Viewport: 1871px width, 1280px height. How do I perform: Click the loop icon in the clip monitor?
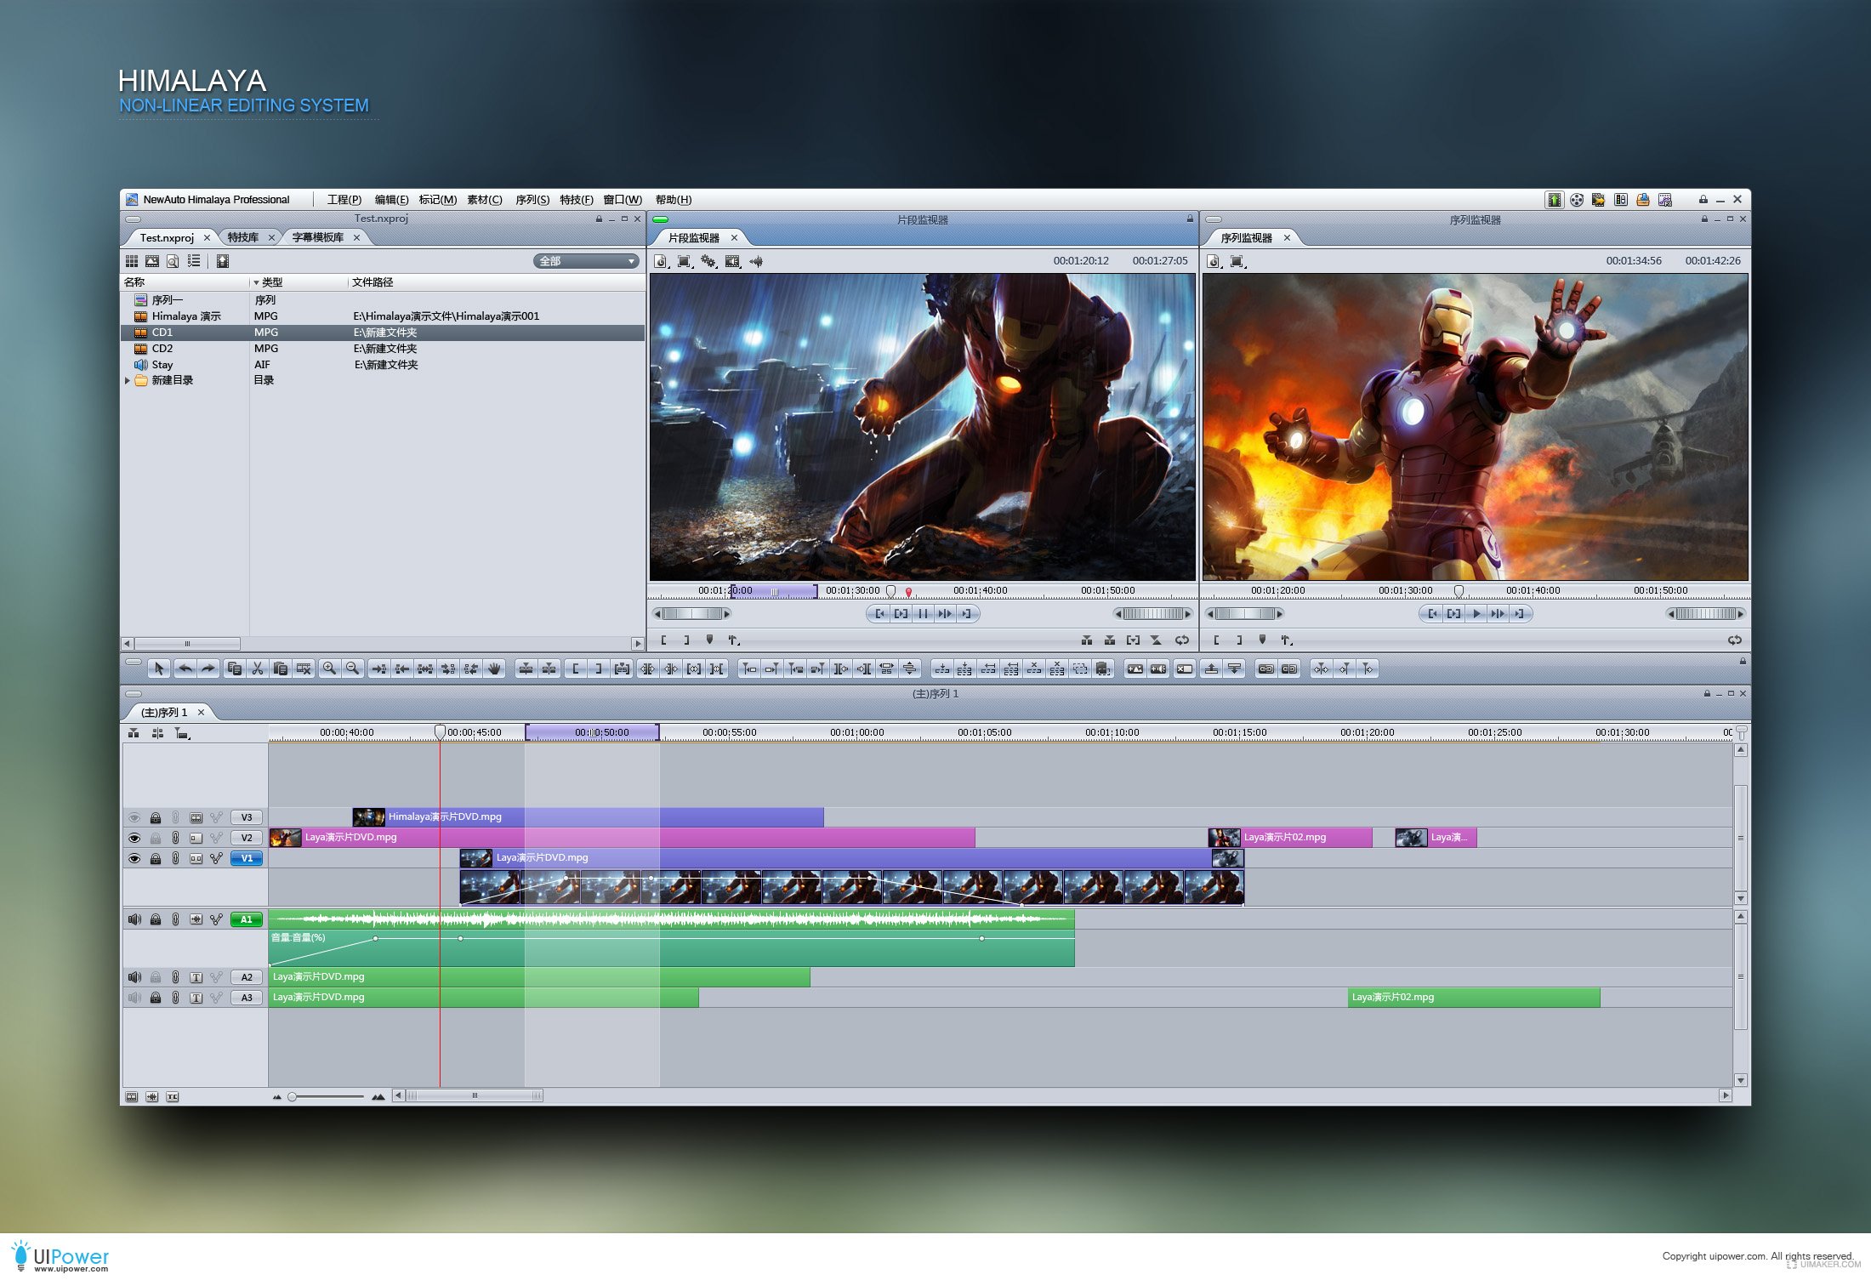coord(1182,640)
